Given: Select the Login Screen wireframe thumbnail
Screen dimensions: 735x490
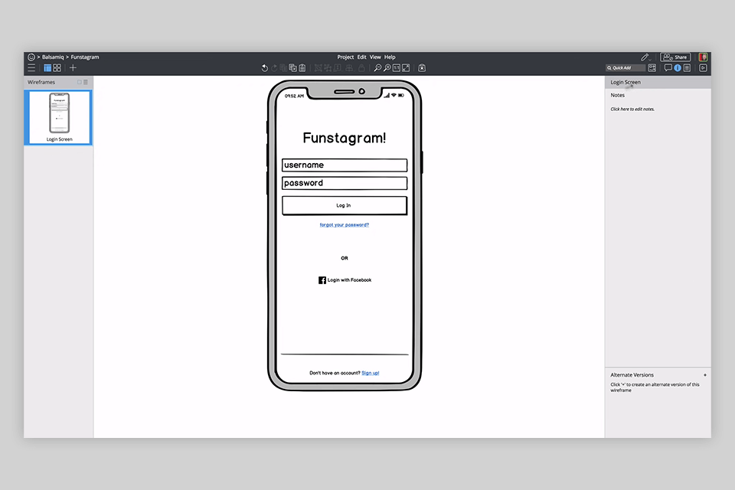Looking at the screenshot, I should (59, 117).
